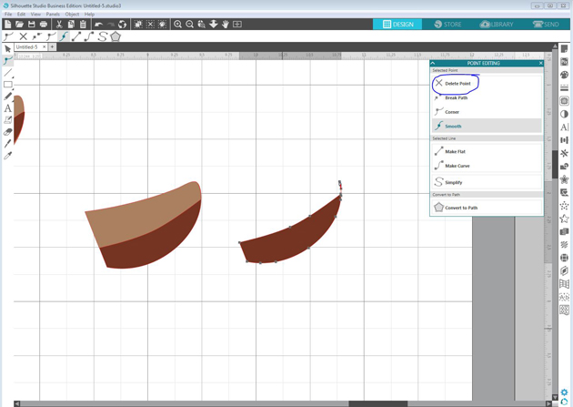Image resolution: width=573 pixels, height=407 pixels.
Task: Click the Zoom Out magnifier
Action: tap(189, 25)
